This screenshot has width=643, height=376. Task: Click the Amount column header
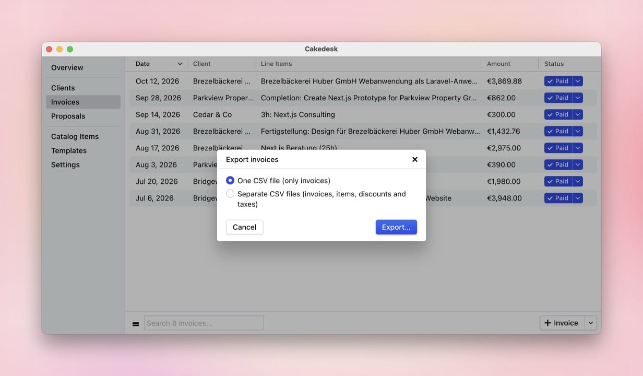coord(509,64)
